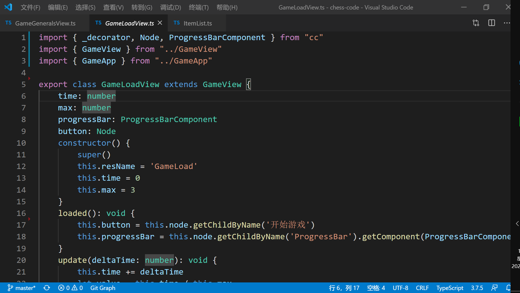520x293 pixels.
Task: Open the notifications bell icon
Action: point(508,288)
